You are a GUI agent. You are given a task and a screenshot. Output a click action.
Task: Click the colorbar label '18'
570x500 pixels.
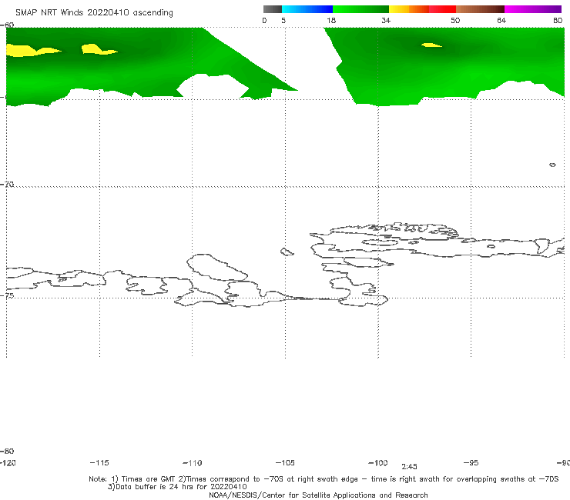coord(331,20)
